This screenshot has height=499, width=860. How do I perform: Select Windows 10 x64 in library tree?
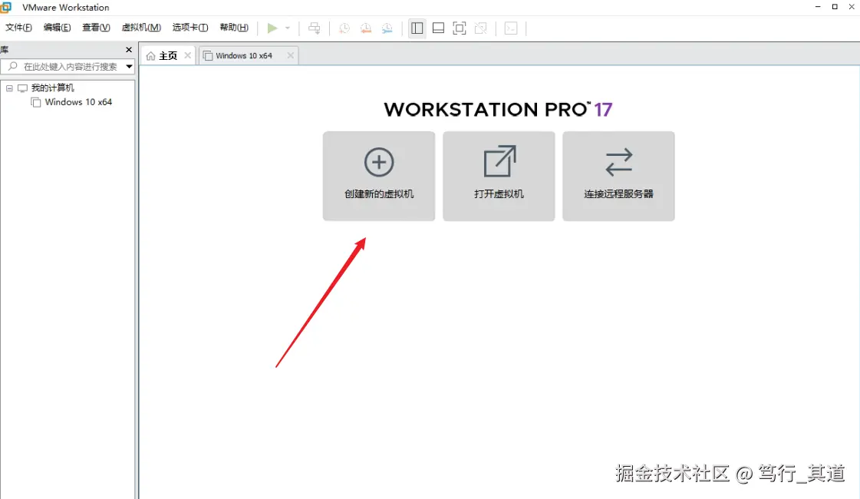coord(78,102)
